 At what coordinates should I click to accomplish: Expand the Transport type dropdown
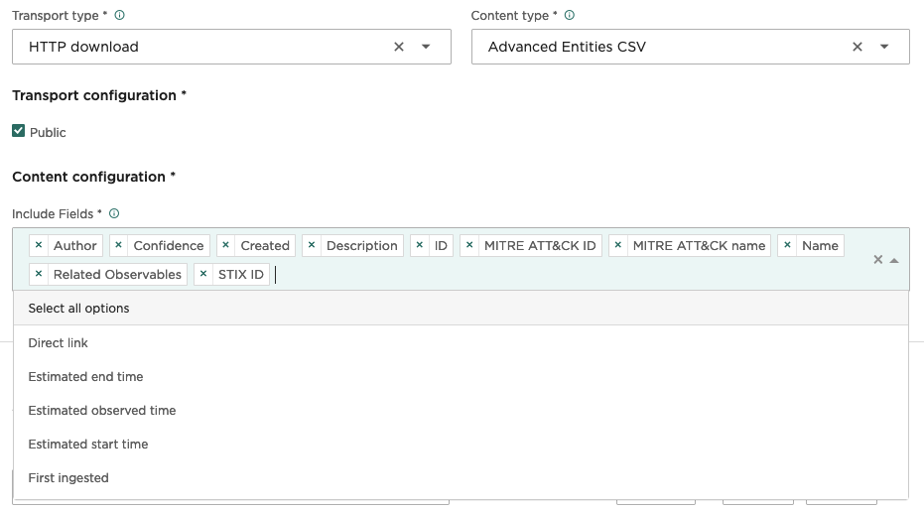426,47
